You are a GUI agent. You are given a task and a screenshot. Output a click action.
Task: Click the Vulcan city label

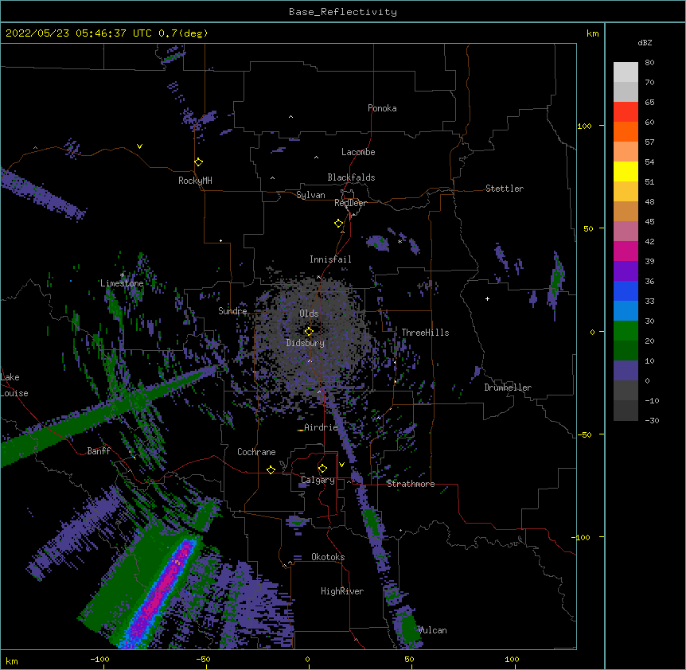click(432, 630)
